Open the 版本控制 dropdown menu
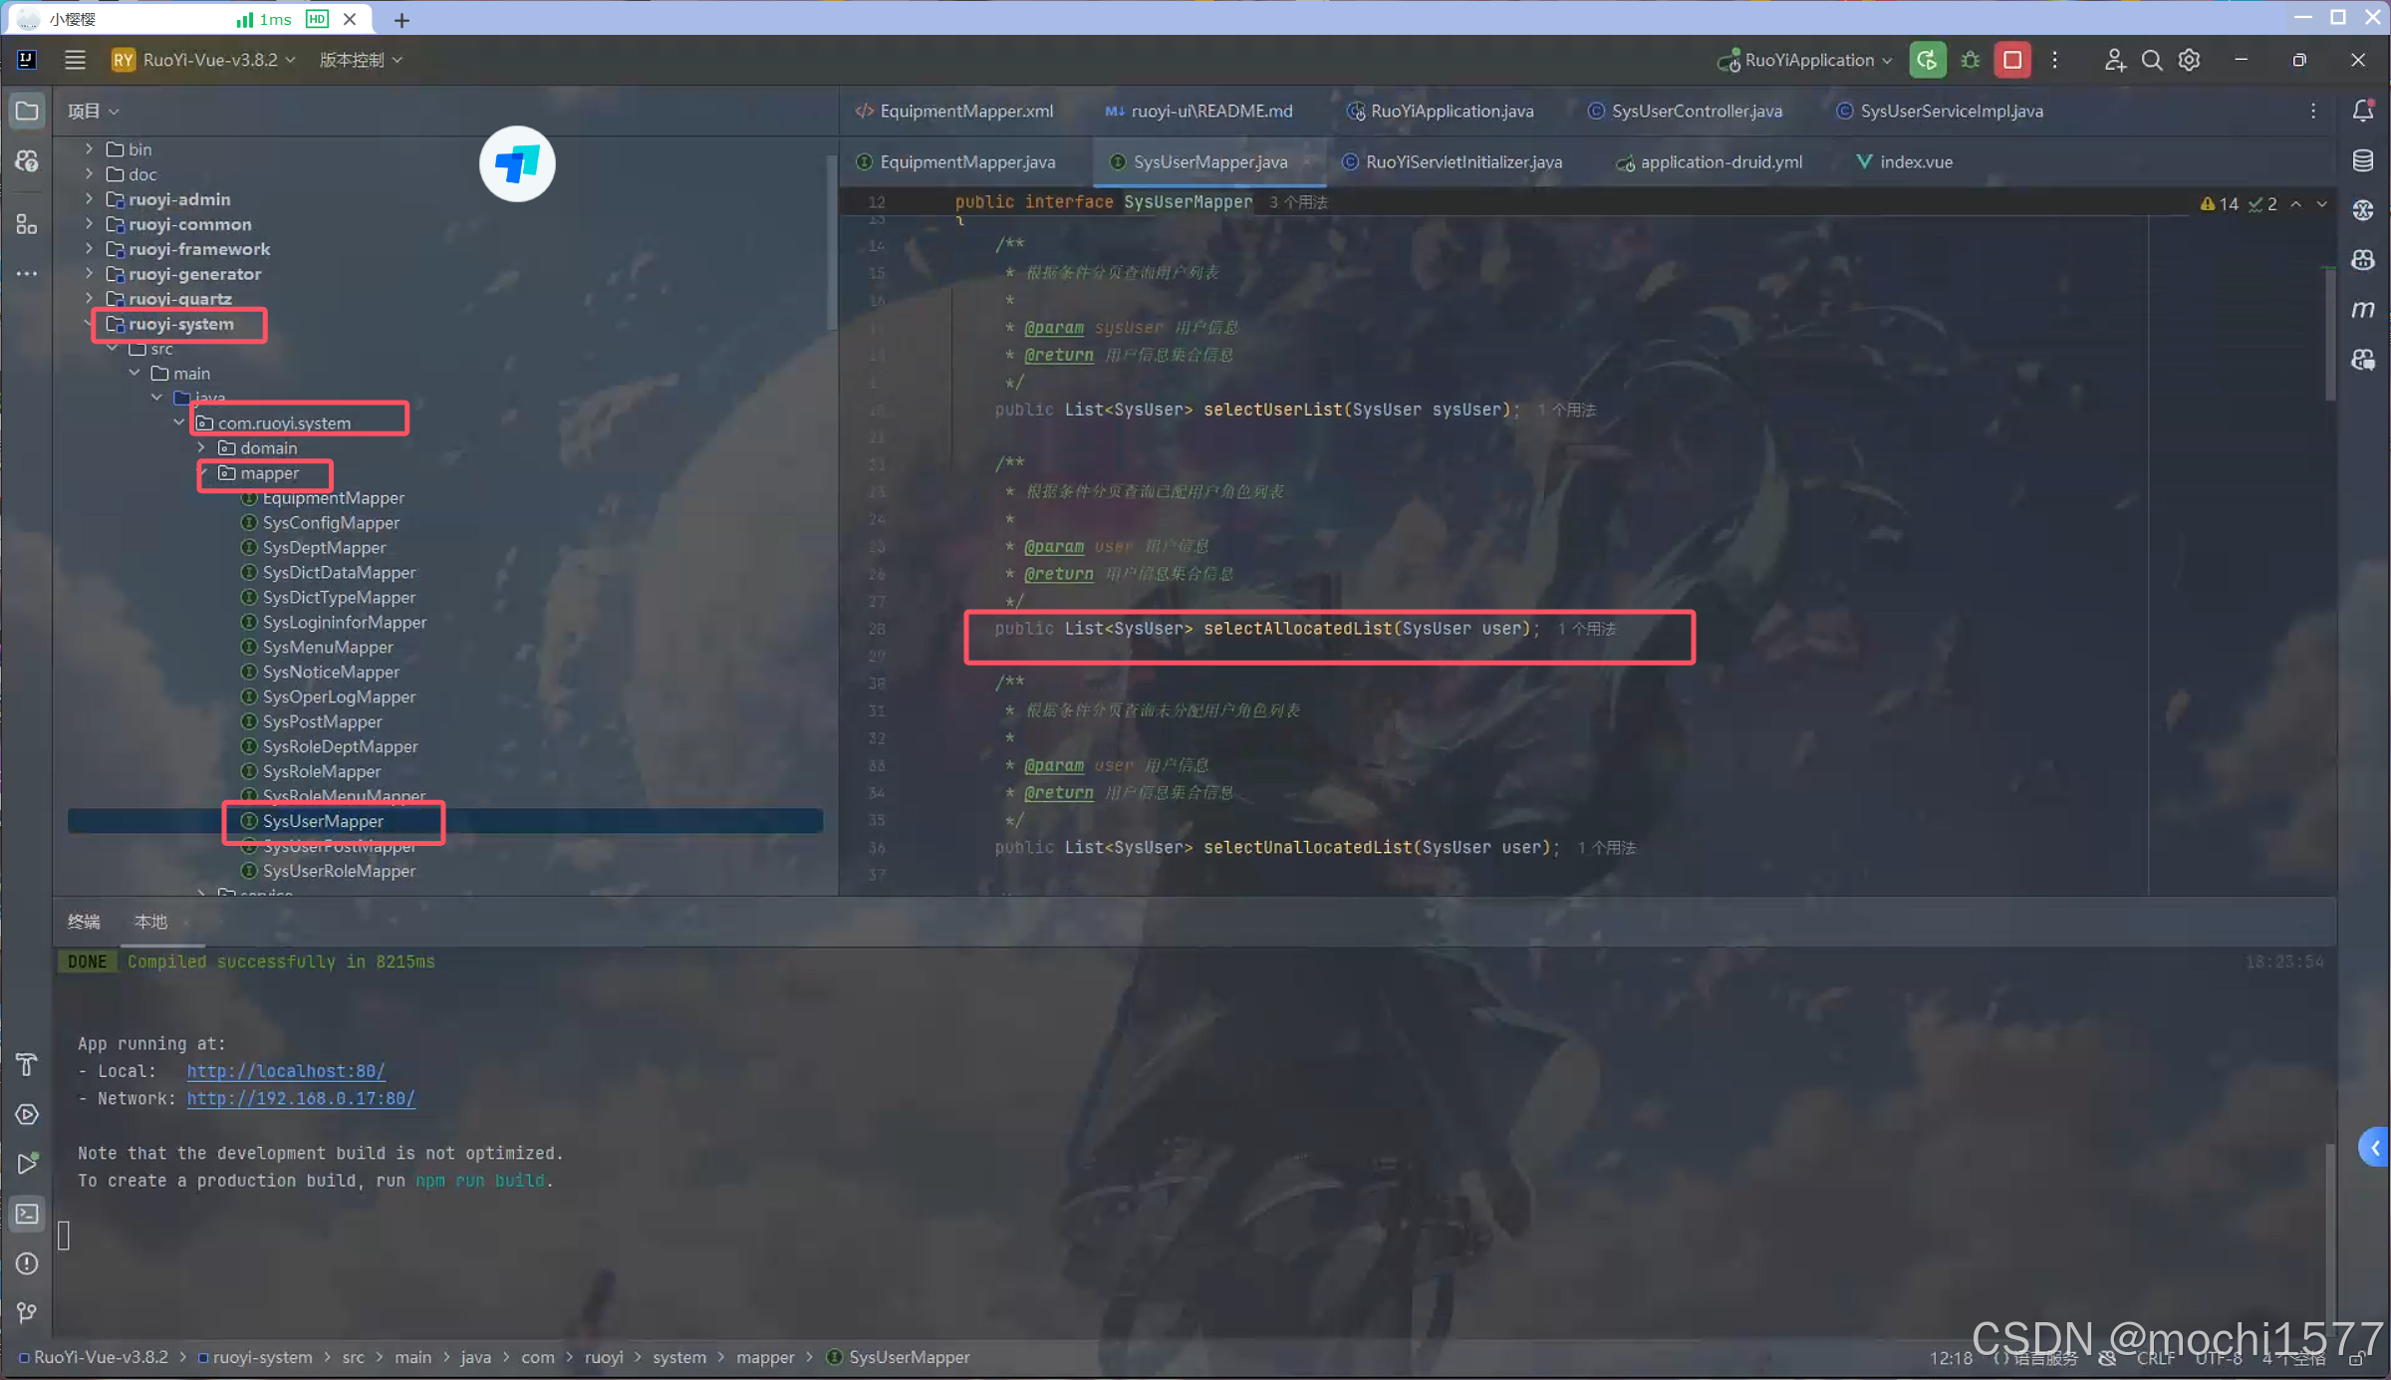2391x1380 pixels. click(361, 60)
